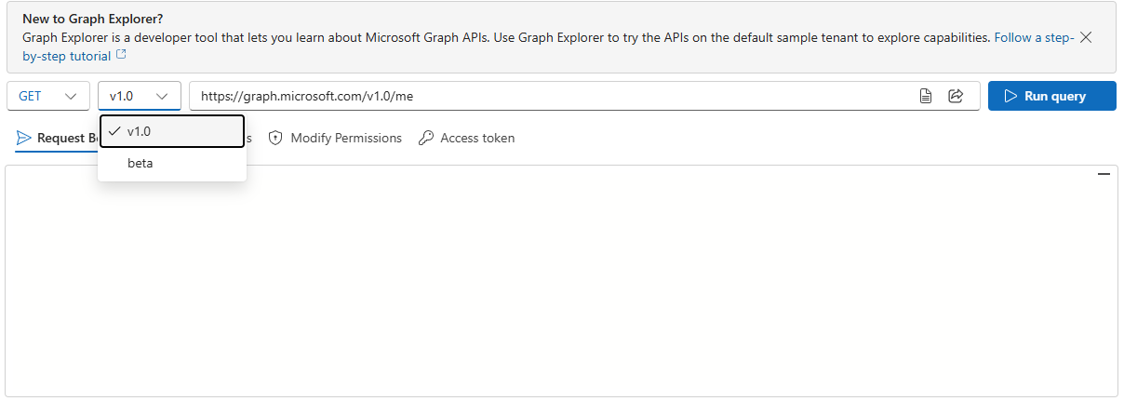The height and width of the screenshot is (401, 1124).
Task: Collapse the request panel with the dash icon
Action: [x=1104, y=174]
